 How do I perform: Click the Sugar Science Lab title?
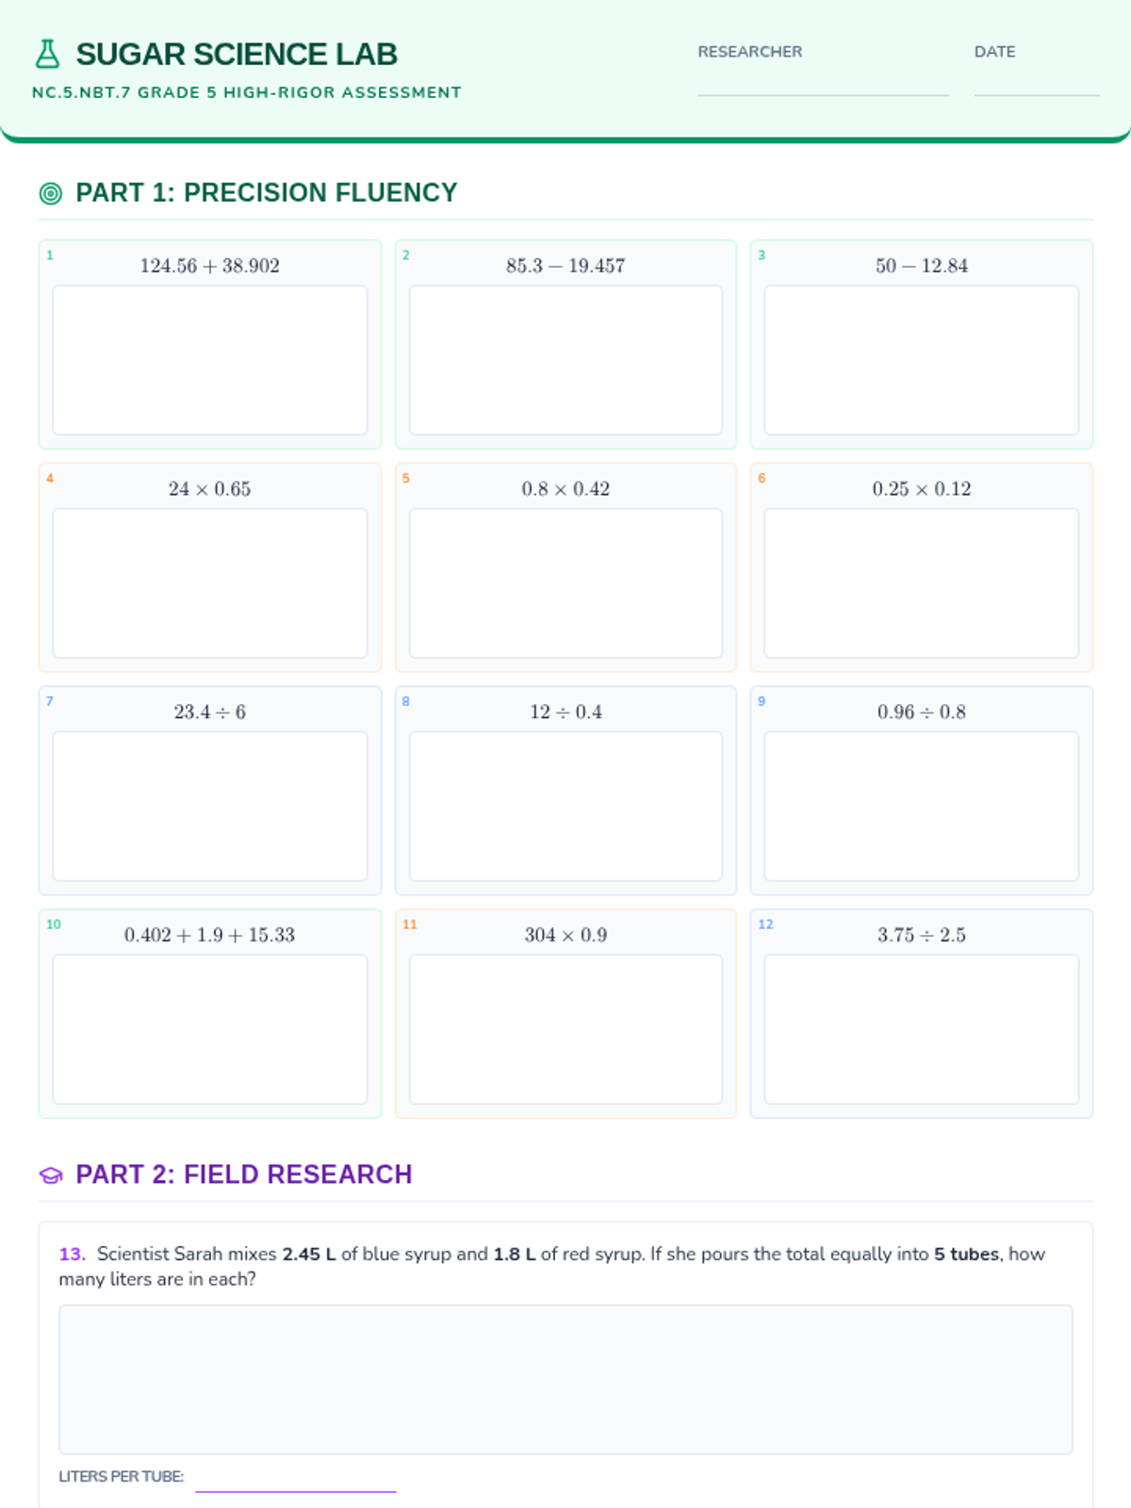click(x=237, y=55)
